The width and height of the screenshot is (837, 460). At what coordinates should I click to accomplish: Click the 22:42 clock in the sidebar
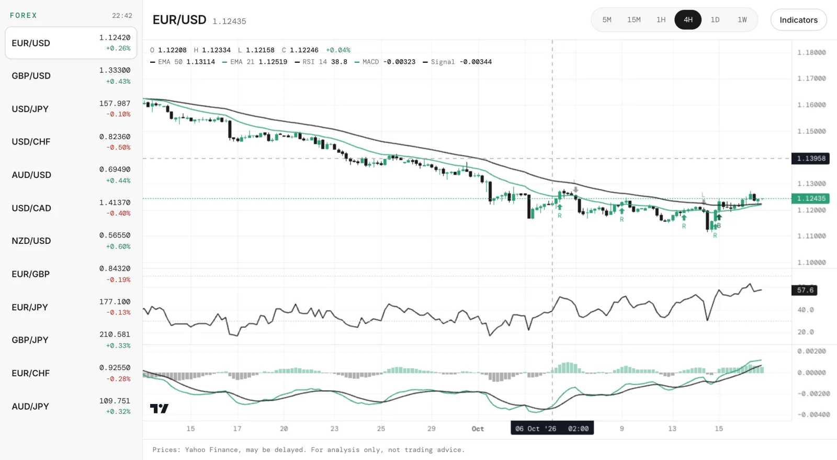(122, 16)
